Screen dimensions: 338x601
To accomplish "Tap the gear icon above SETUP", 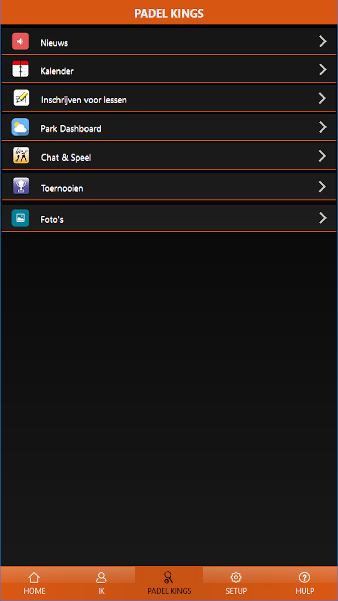I will (x=236, y=577).
